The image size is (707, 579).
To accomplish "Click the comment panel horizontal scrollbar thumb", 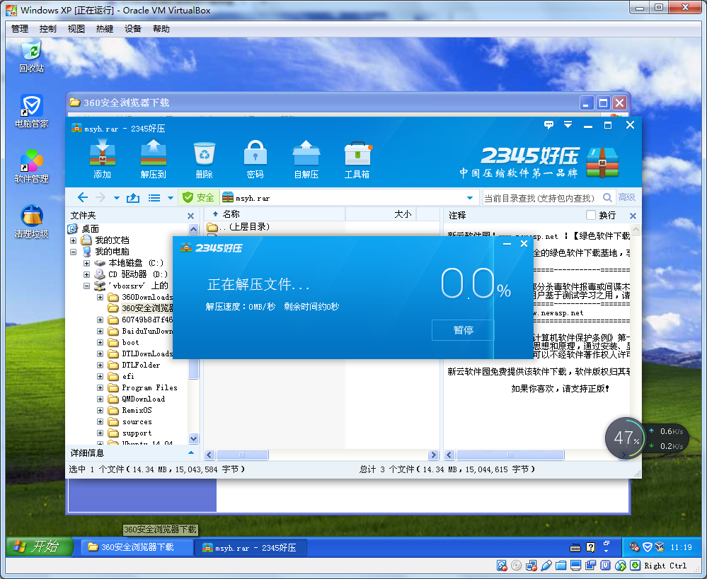I will (x=510, y=455).
